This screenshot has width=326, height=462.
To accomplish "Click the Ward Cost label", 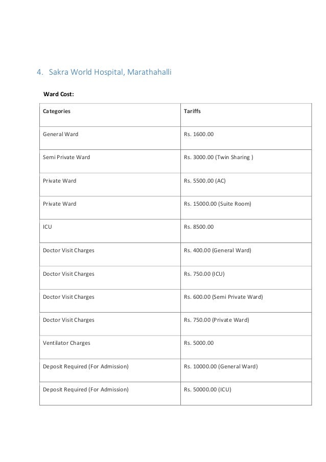I will pos(59,94).
